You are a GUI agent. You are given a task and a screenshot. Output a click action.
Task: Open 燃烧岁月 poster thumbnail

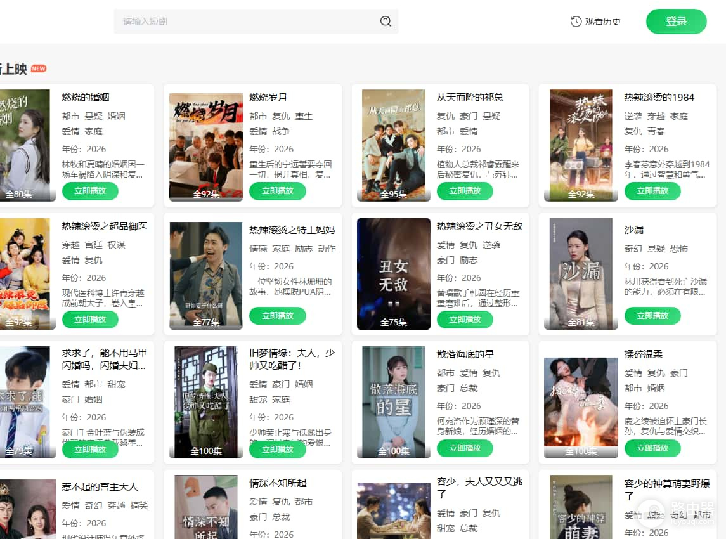206,147
